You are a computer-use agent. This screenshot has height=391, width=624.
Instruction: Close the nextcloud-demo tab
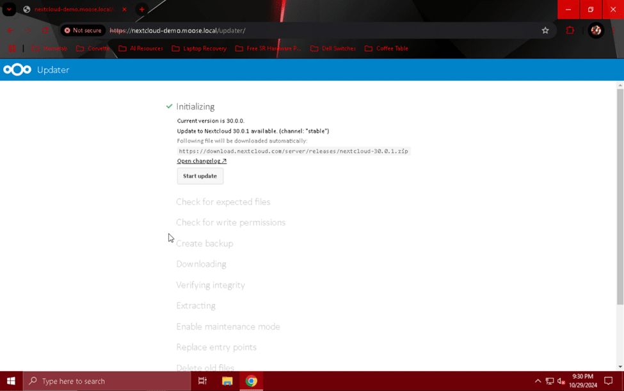[x=125, y=9]
